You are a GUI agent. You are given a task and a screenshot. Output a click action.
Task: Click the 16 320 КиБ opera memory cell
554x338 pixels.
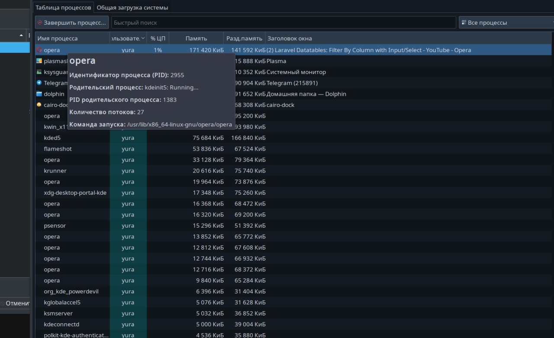click(208, 215)
